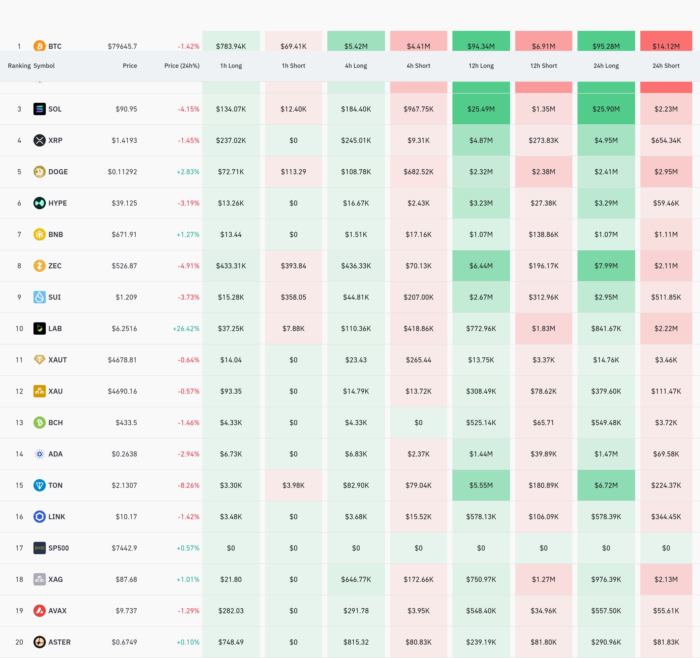Select ranking number 10 for LAB
The image size is (700, 658).
tap(19, 328)
